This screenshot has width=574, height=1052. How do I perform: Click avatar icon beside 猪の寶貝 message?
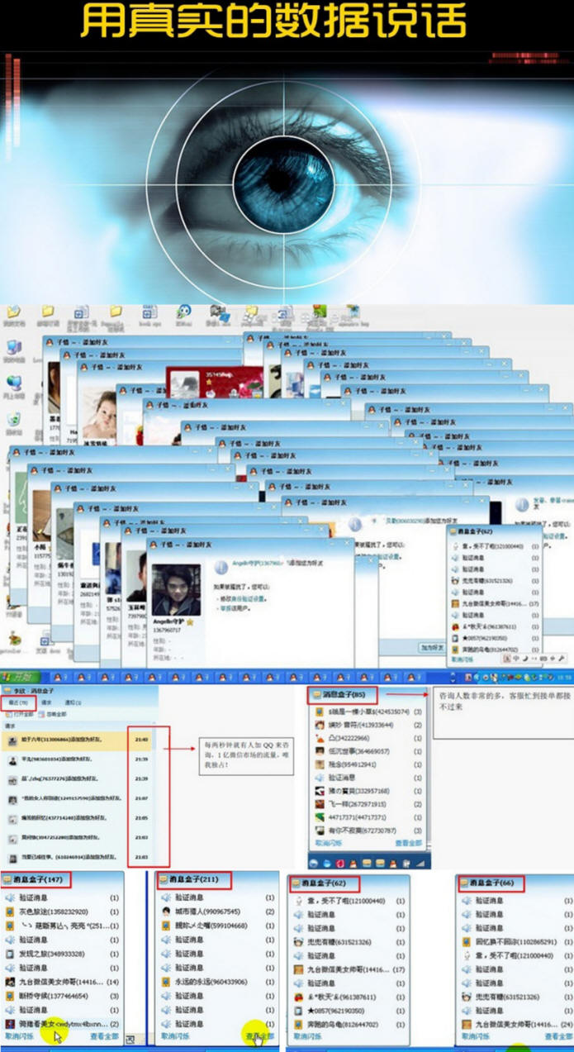click(x=319, y=791)
